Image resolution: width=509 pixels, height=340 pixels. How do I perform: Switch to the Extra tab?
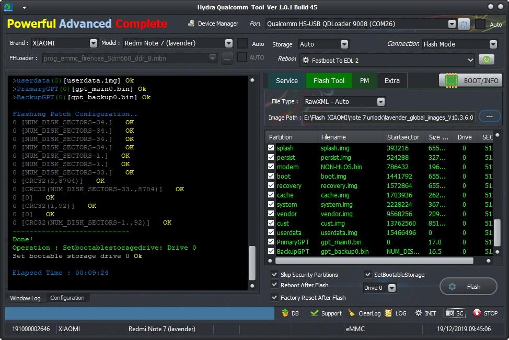[392, 81]
